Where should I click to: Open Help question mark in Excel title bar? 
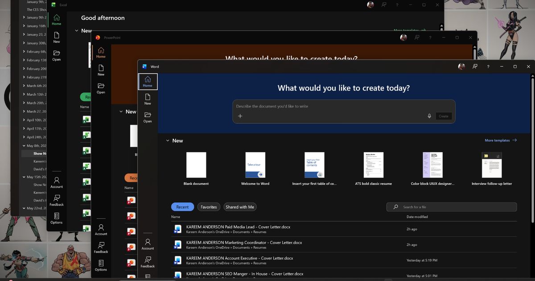click(397, 4)
